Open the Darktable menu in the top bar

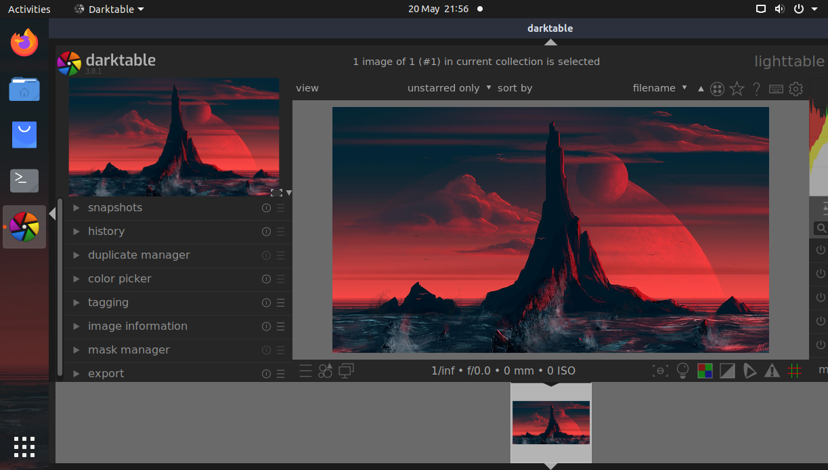pos(108,9)
